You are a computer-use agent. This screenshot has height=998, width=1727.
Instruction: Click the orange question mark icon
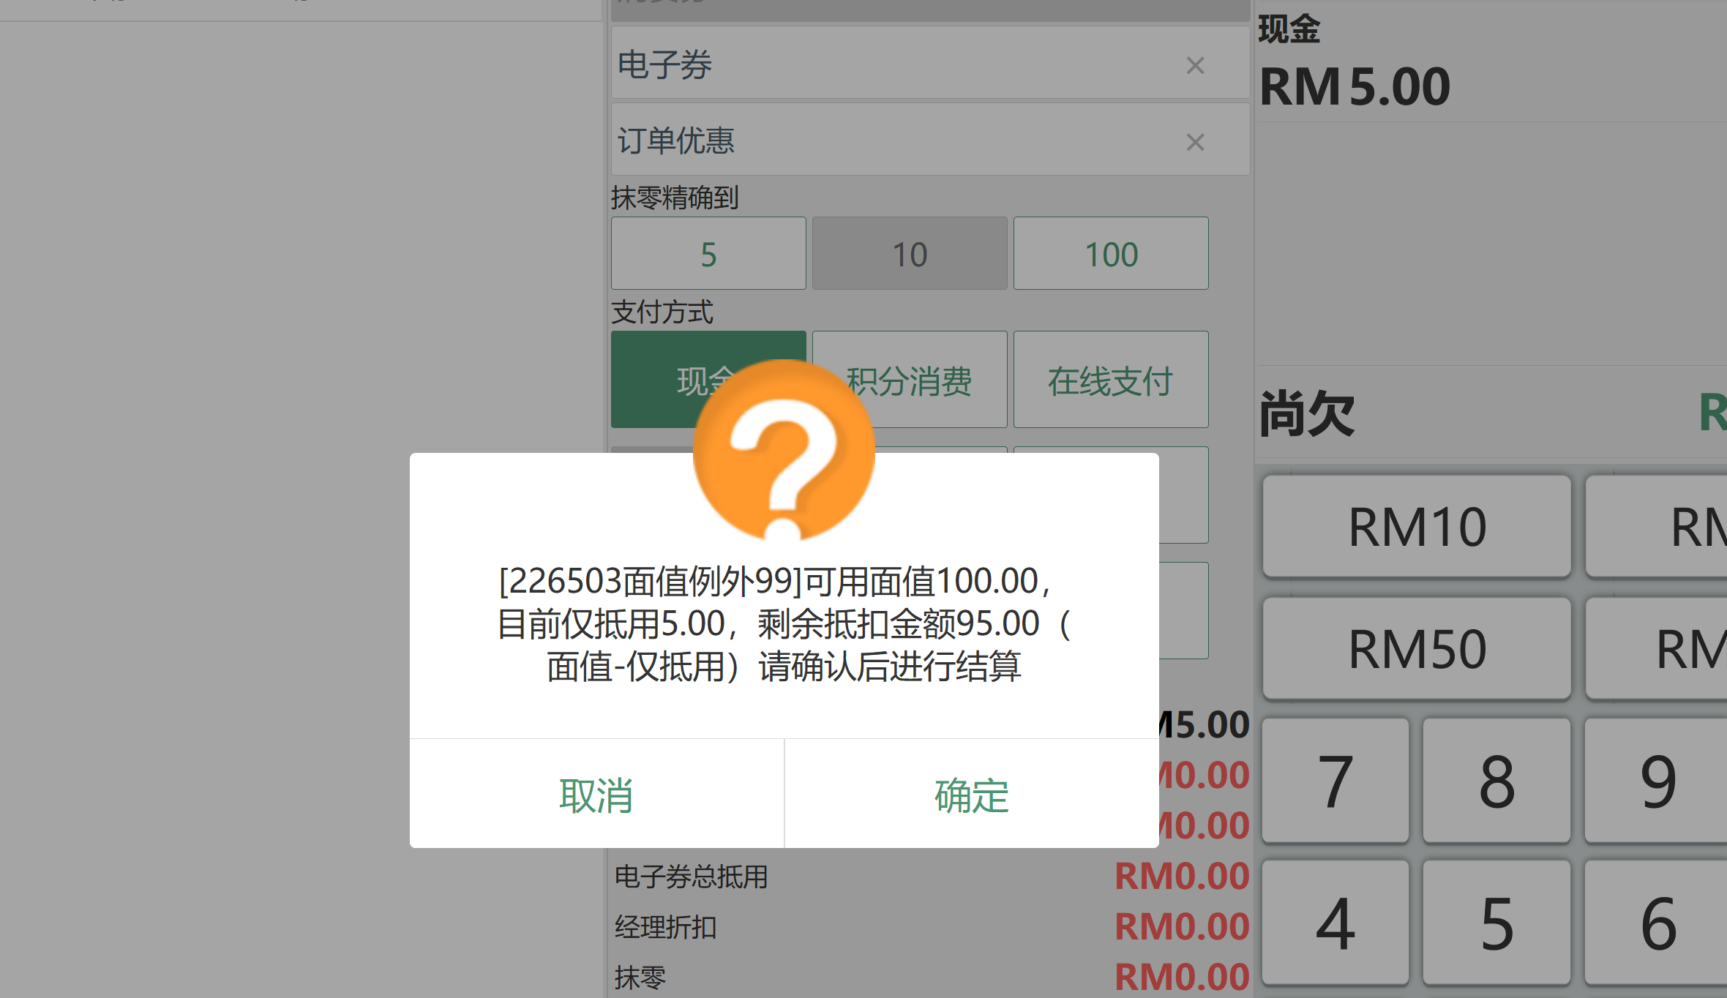tap(784, 449)
